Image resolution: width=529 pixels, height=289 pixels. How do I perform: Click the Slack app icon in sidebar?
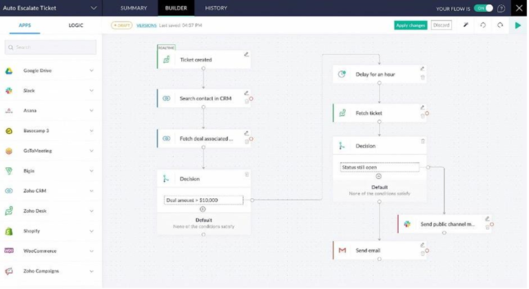coord(9,90)
